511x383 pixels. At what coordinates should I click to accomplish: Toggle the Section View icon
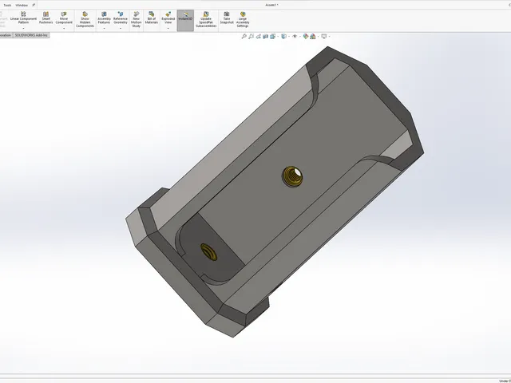point(266,37)
